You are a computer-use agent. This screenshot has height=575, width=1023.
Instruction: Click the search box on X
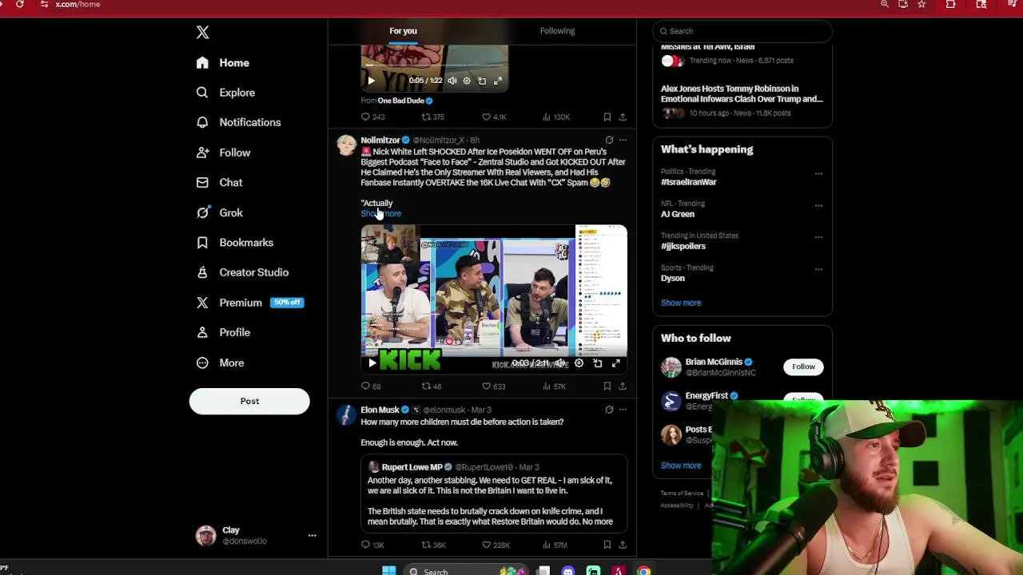click(x=742, y=31)
